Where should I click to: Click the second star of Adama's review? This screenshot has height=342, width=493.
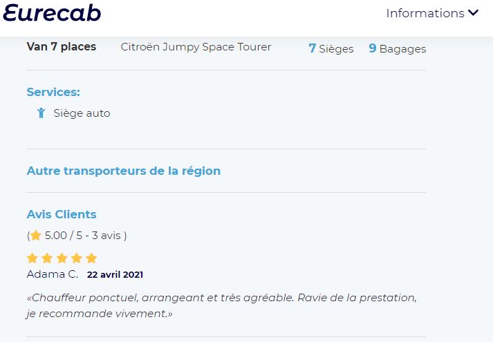tap(47, 258)
